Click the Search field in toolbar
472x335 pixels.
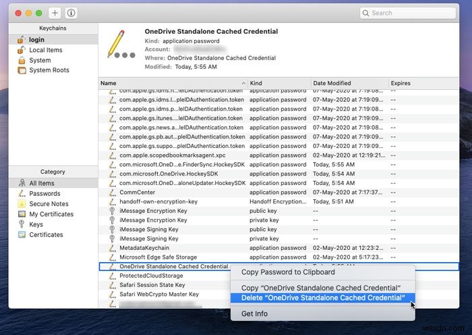(x=407, y=13)
